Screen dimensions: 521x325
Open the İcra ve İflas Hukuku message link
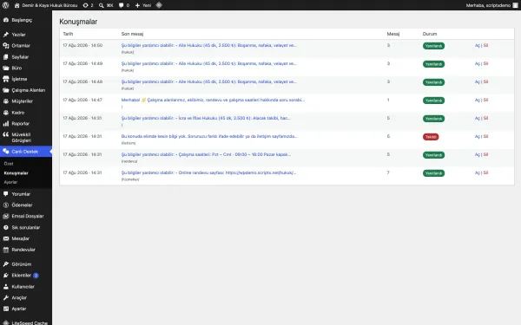[x=206, y=118]
